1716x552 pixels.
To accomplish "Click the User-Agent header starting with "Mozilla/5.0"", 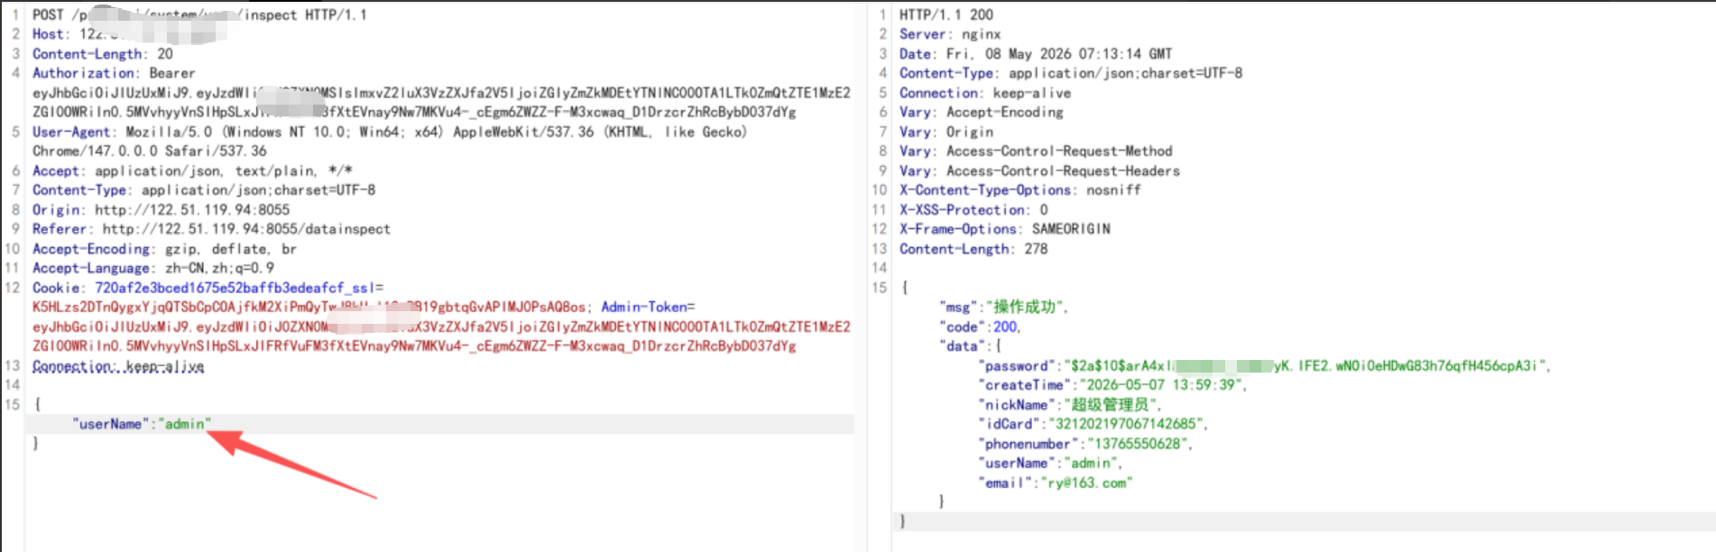I will tap(390, 132).
